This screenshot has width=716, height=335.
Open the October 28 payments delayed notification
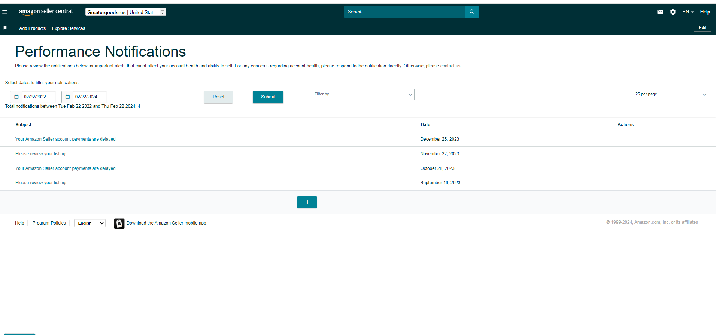click(66, 168)
